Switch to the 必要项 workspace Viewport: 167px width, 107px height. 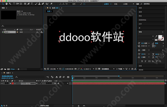(106, 4)
